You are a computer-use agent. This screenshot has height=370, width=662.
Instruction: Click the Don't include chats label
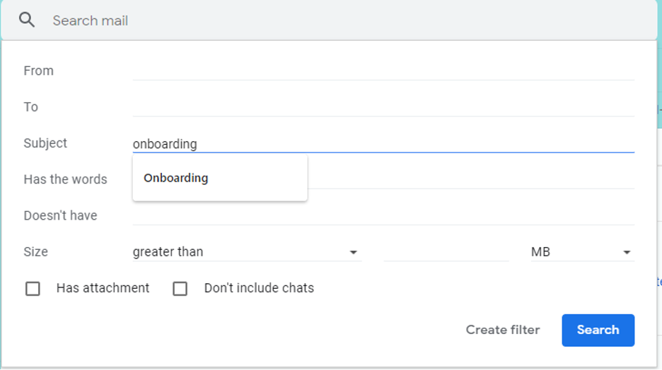259,288
